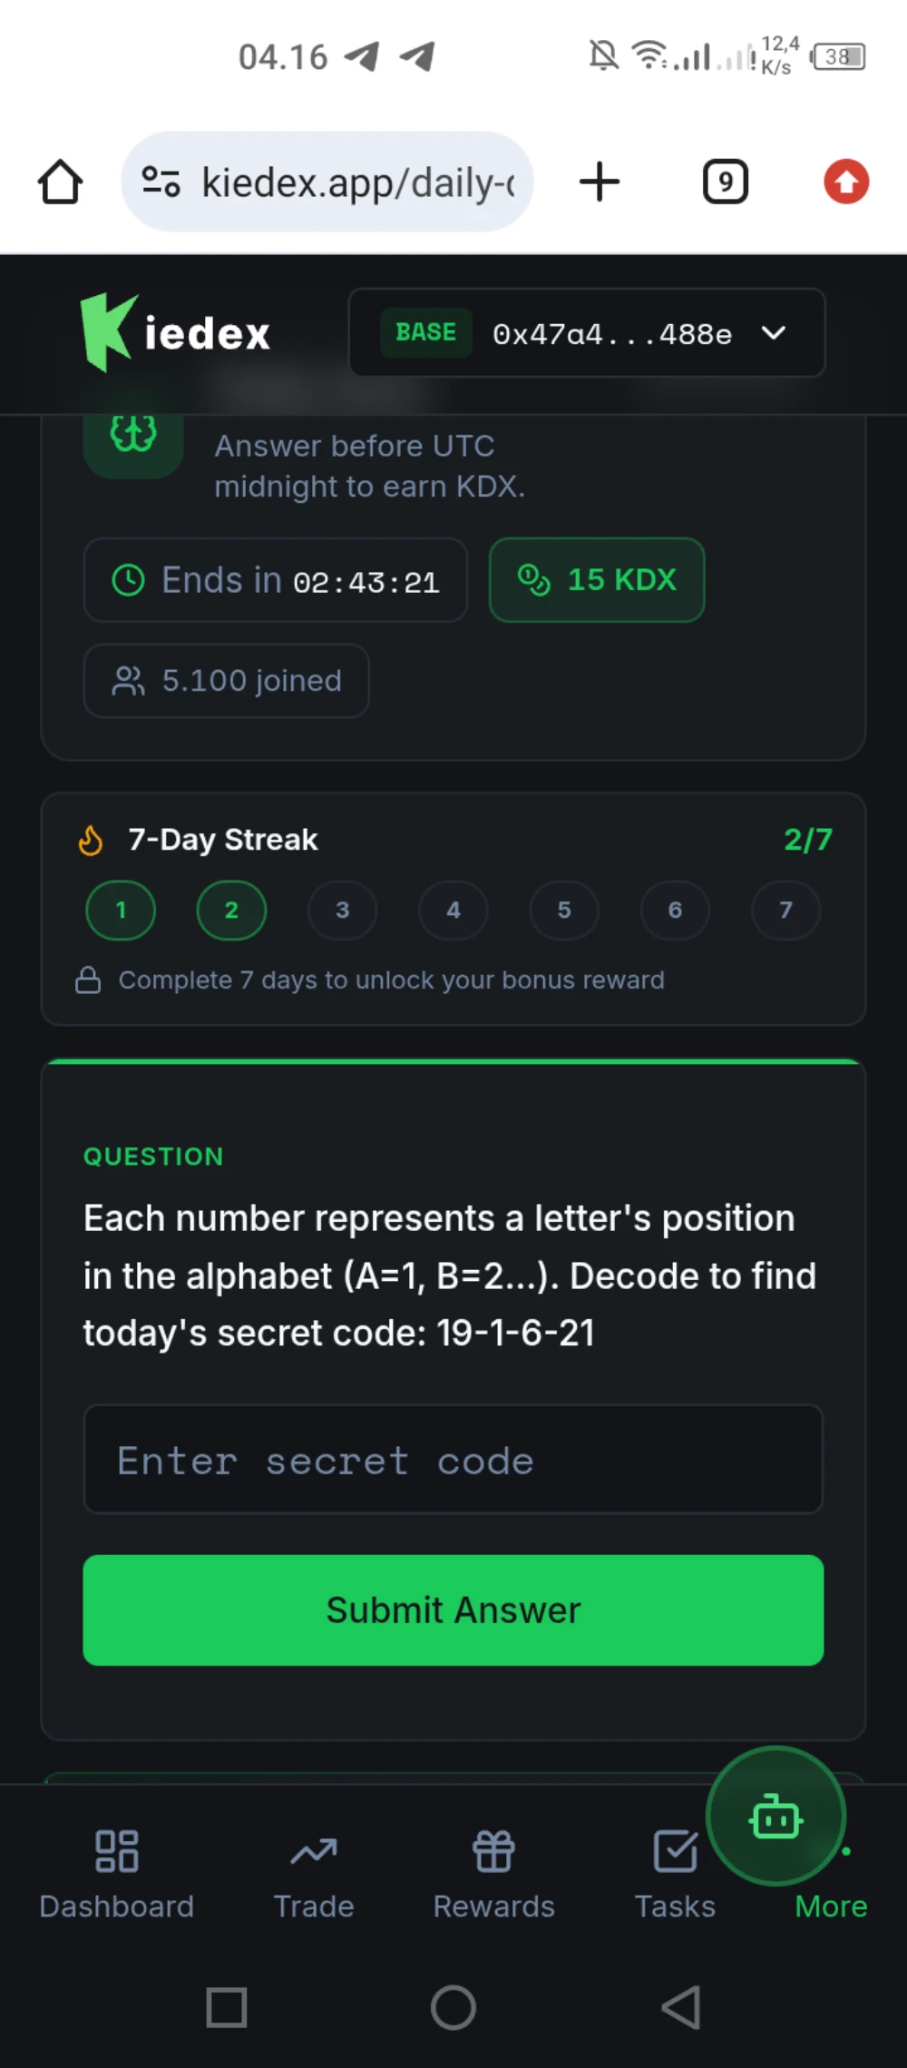Tap the browser home icon
The height and width of the screenshot is (2068, 907).
(x=61, y=182)
